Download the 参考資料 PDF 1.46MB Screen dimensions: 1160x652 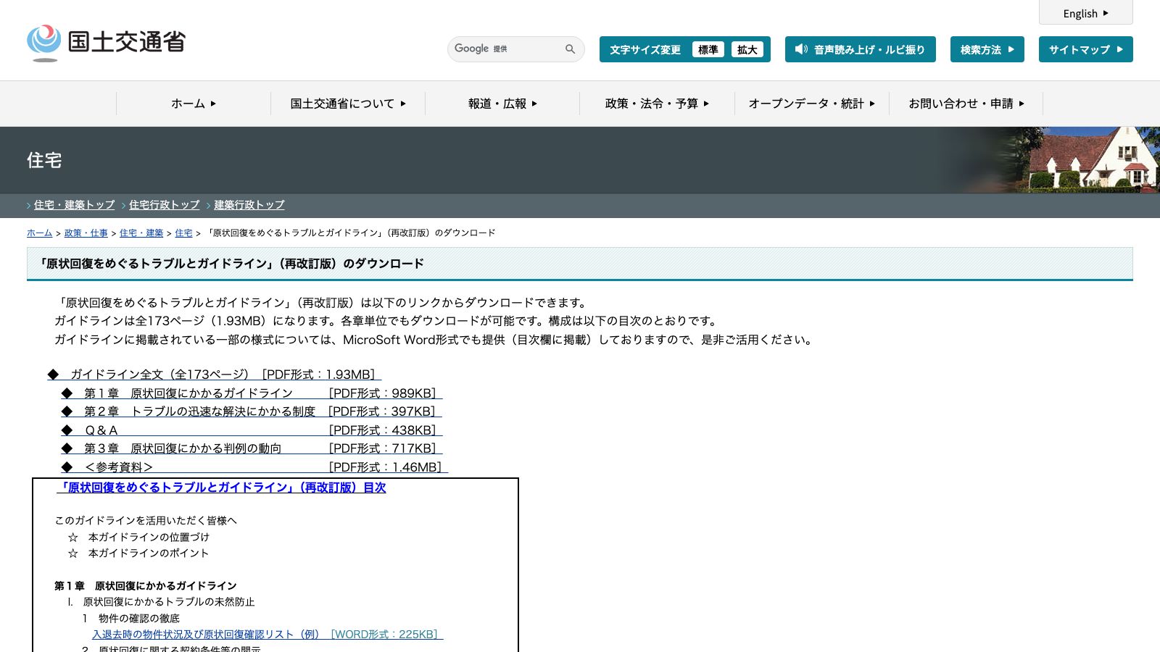pyautogui.click(x=254, y=467)
